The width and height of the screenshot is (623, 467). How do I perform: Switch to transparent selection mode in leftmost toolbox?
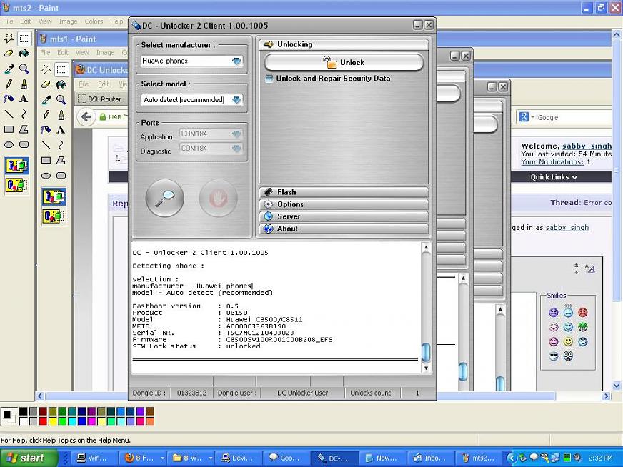16,184
